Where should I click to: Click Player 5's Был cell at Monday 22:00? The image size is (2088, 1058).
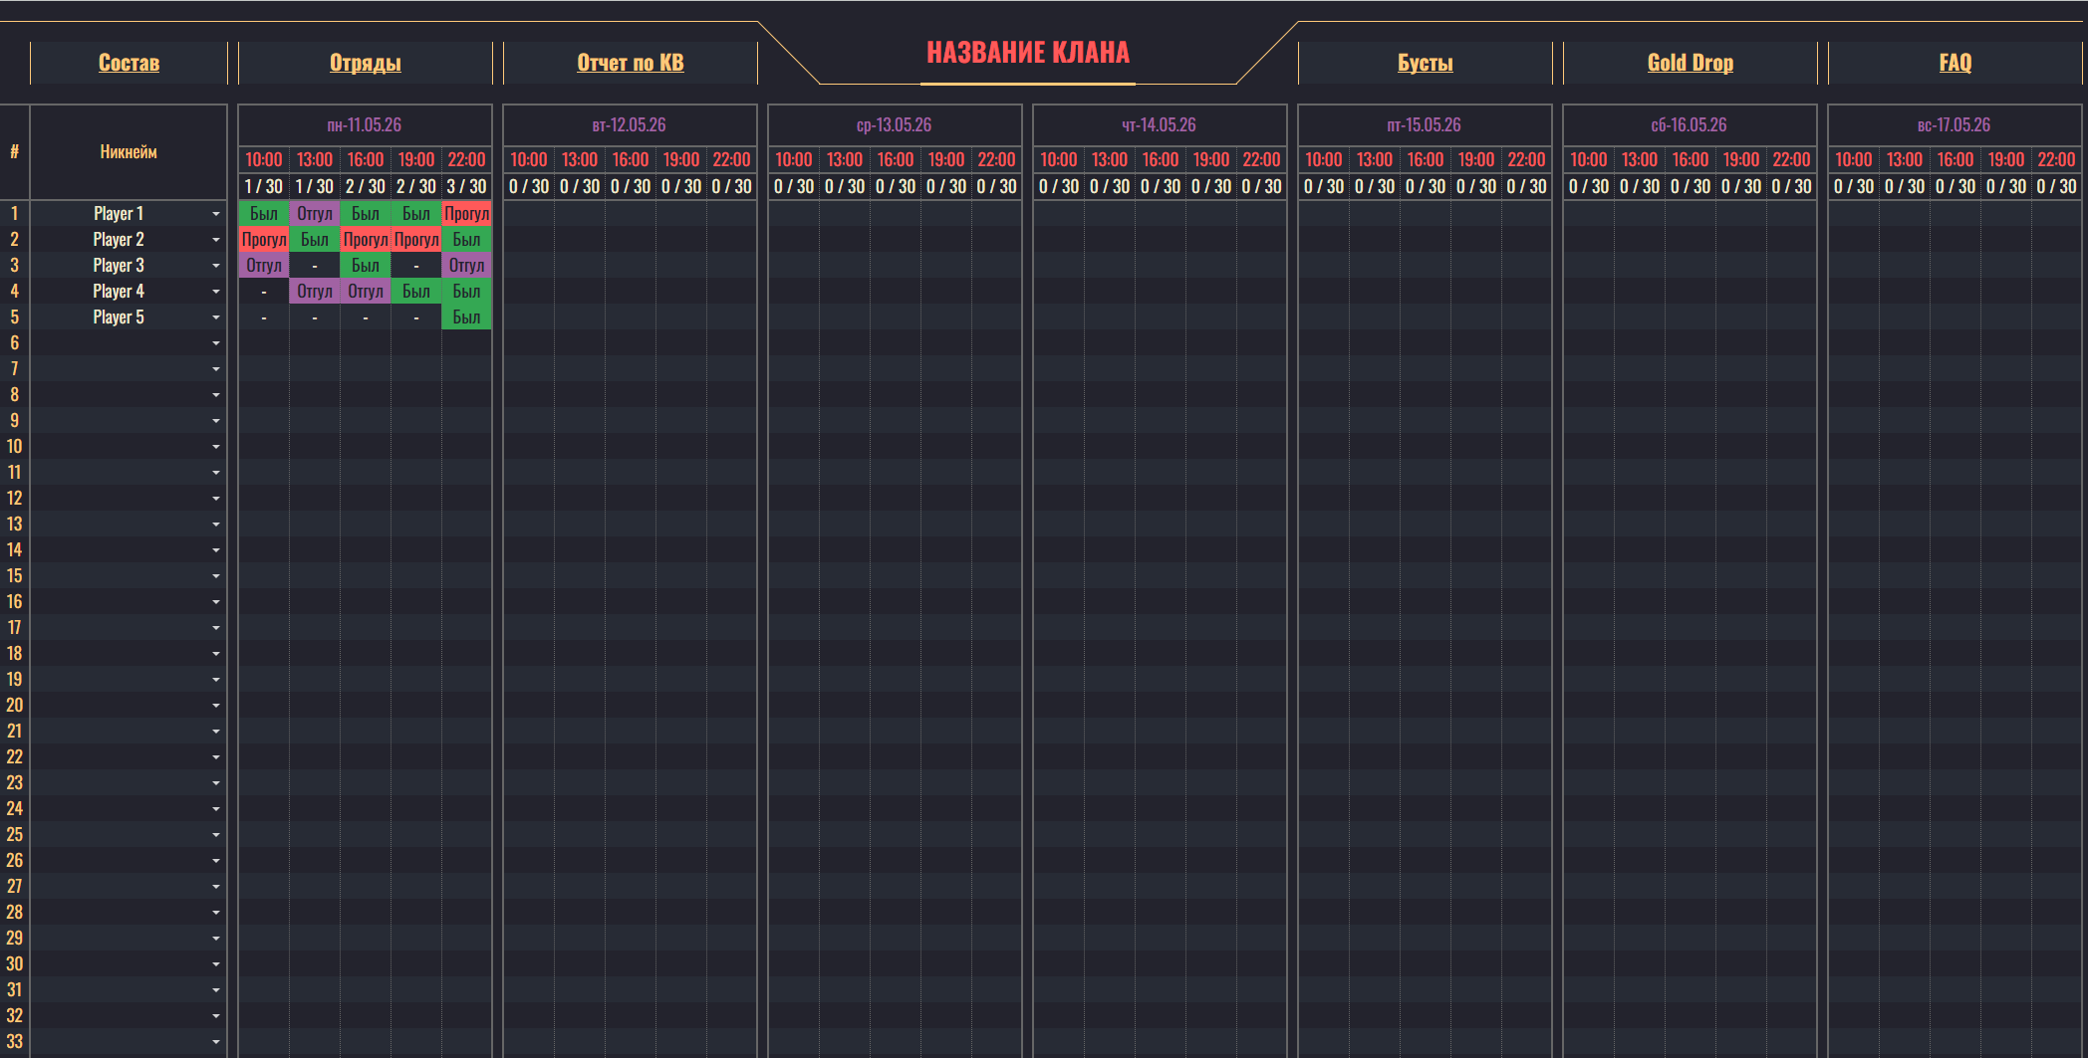466,317
